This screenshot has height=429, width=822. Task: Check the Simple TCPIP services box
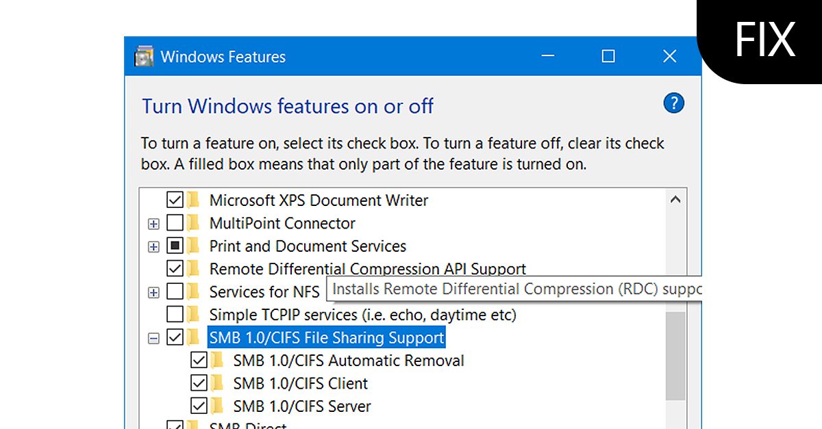click(174, 314)
